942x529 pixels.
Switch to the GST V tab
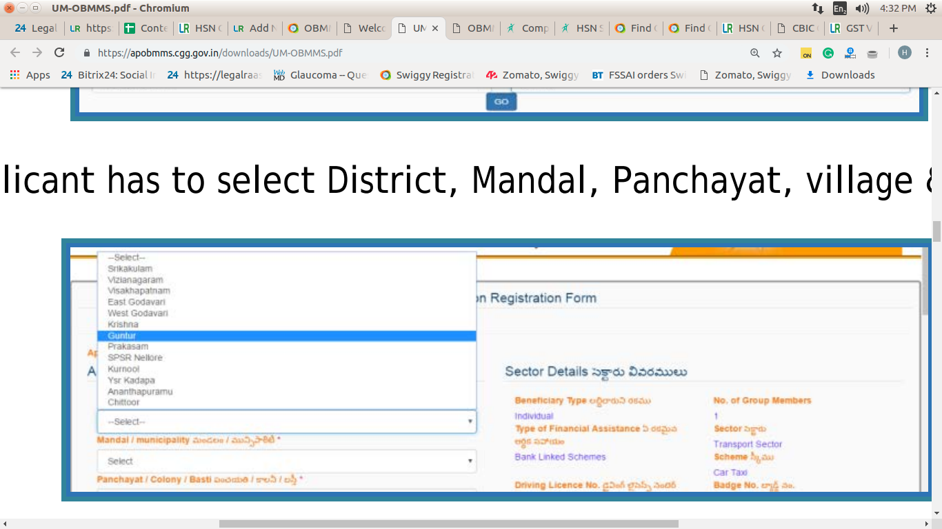pos(852,28)
